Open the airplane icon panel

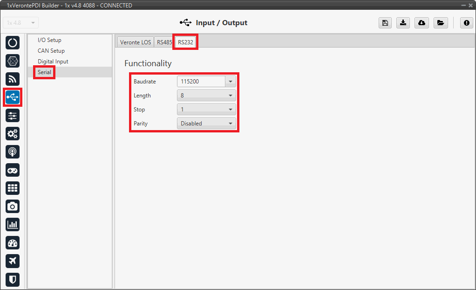point(13,261)
